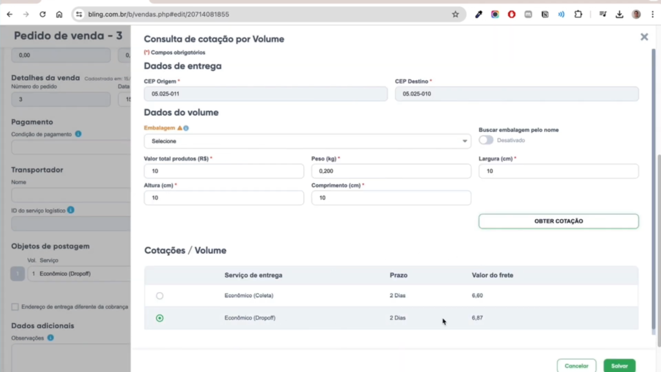Screen dimensions: 661x372
Task: Open the browser profile avatar
Action: point(636,14)
